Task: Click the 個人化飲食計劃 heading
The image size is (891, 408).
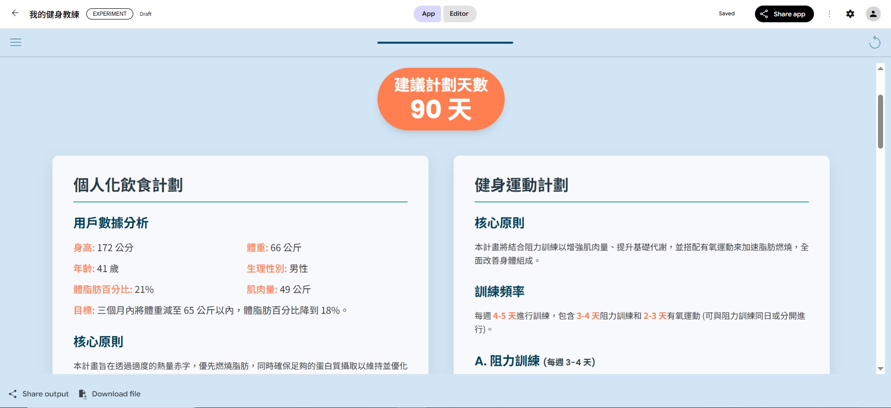Action: (128, 185)
